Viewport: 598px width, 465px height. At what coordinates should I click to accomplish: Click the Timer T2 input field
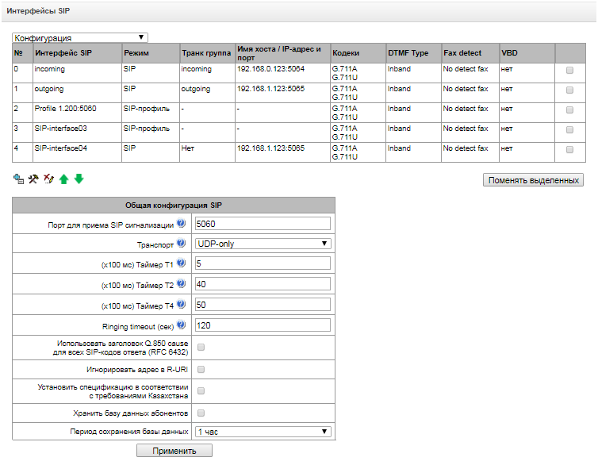tap(263, 284)
